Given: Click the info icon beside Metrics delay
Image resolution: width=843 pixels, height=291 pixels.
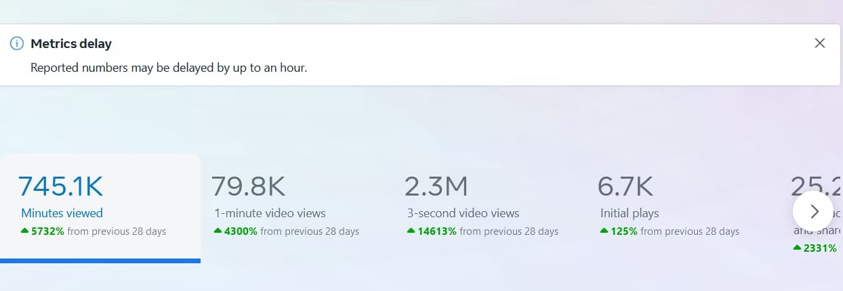Looking at the screenshot, I should click(16, 43).
